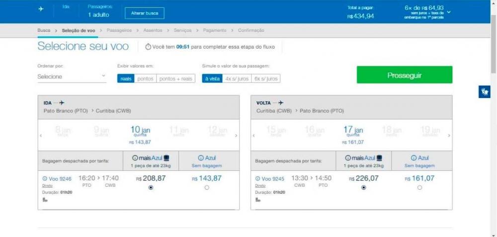Expand the installment details chevron in the header

click(449, 12)
